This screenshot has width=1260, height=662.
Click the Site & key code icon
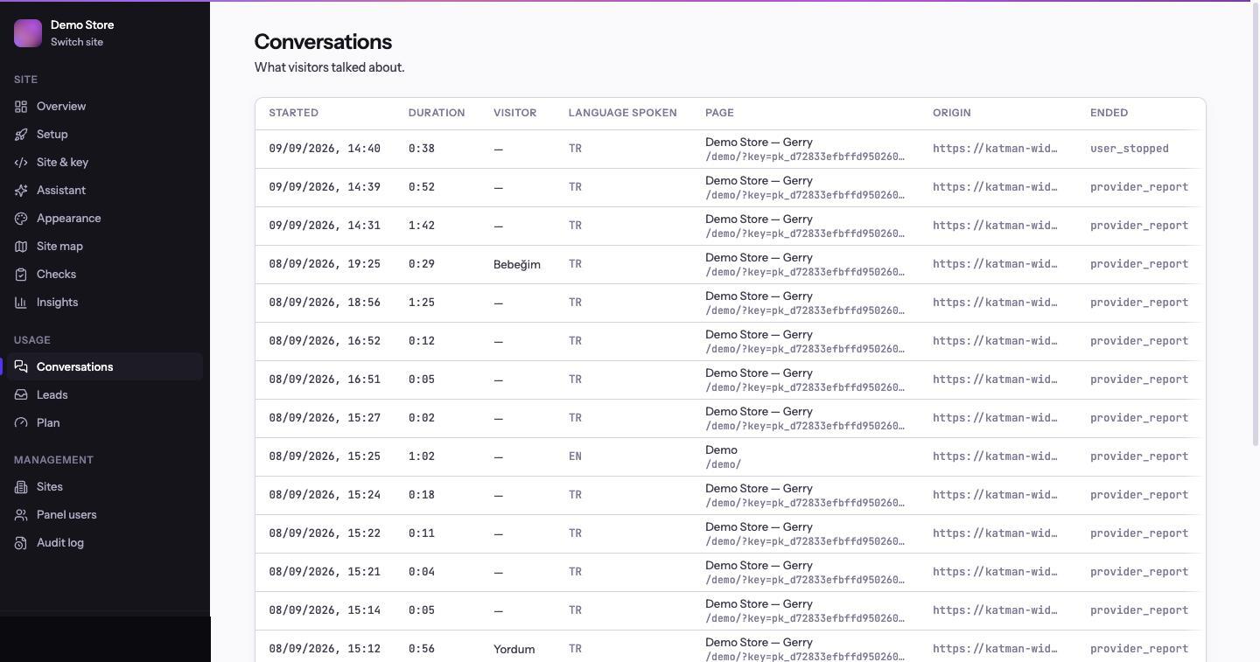21,163
